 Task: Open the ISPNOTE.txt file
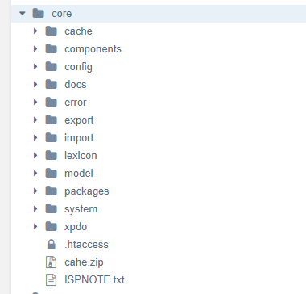coord(94,279)
